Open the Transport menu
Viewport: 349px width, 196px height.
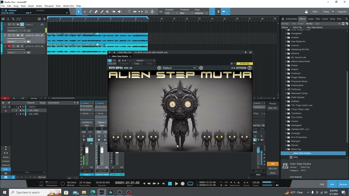click(49, 6)
